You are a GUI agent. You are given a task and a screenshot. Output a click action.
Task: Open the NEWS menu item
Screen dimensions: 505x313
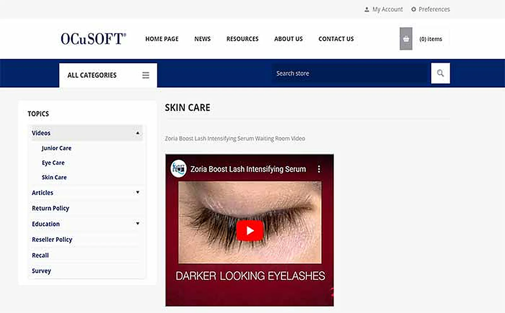(202, 39)
